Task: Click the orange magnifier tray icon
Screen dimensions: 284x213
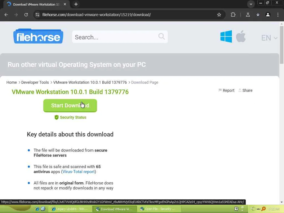Action: [264, 209]
